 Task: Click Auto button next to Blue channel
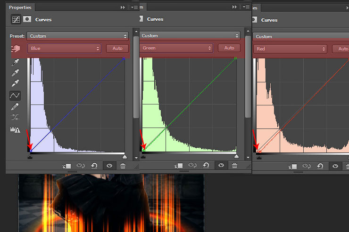coord(117,48)
